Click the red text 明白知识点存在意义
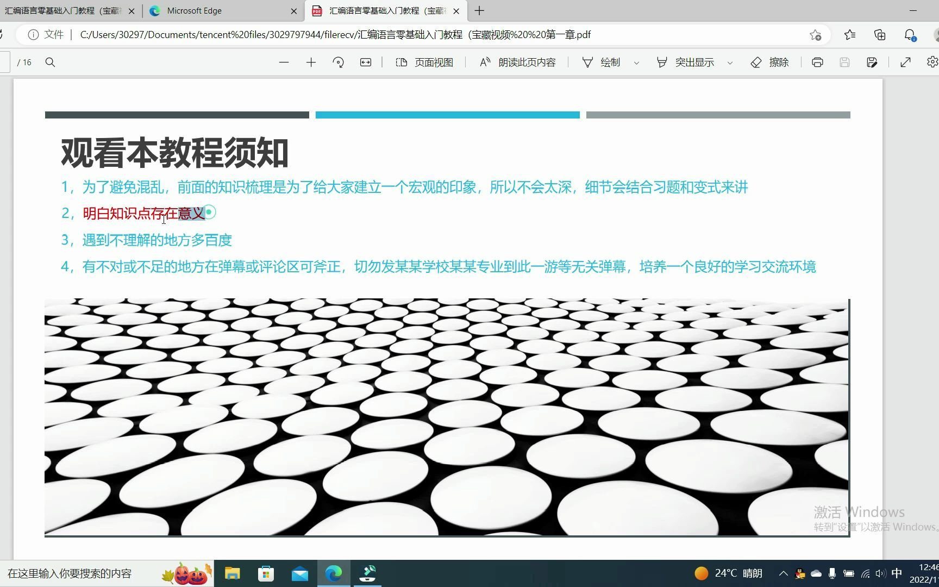Viewport: 939px width, 587px height. 144,213
